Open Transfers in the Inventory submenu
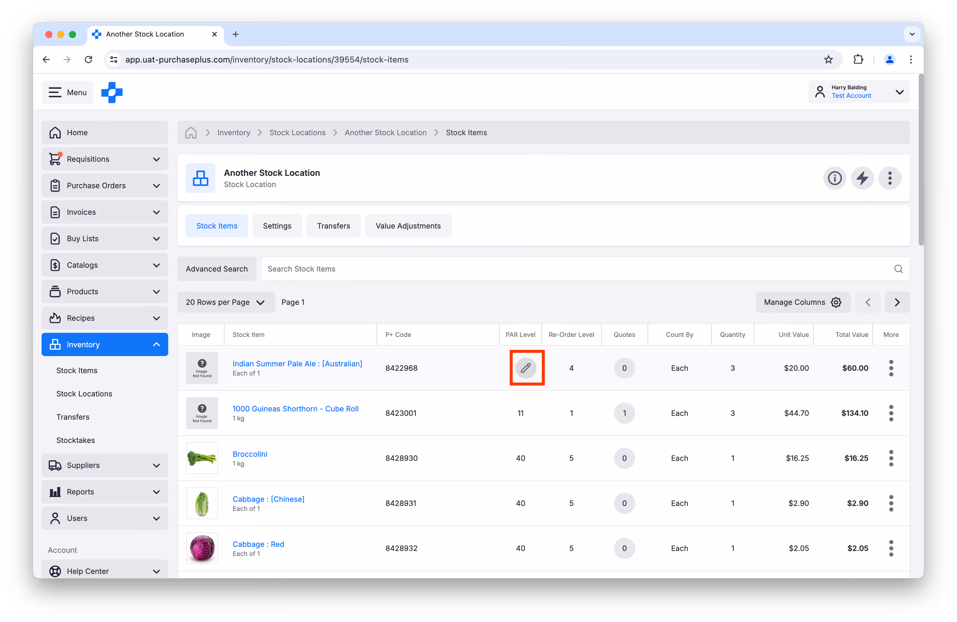The height and width of the screenshot is (622, 957). 73,417
